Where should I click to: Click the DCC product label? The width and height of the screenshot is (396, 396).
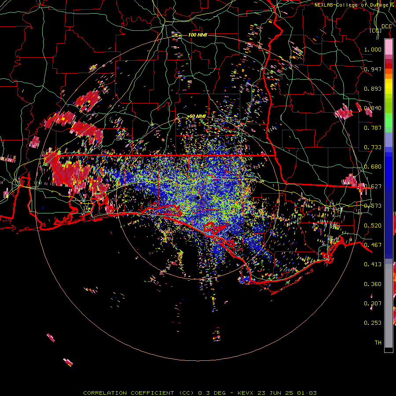click(386, 26)
